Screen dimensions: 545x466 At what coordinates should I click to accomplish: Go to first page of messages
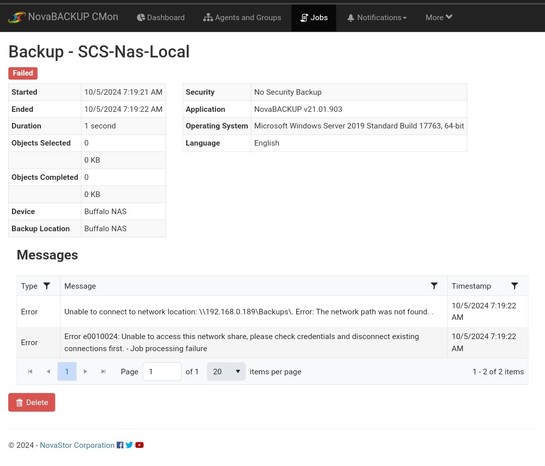[30, 372]
